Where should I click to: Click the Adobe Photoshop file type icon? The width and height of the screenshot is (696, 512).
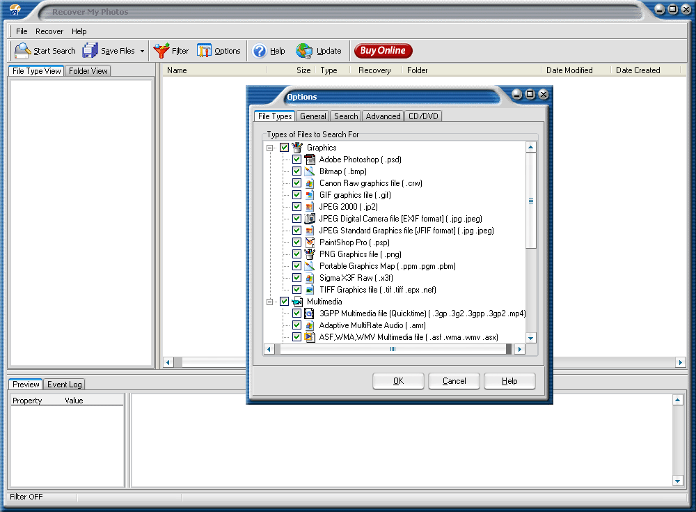tap(310, 159)
